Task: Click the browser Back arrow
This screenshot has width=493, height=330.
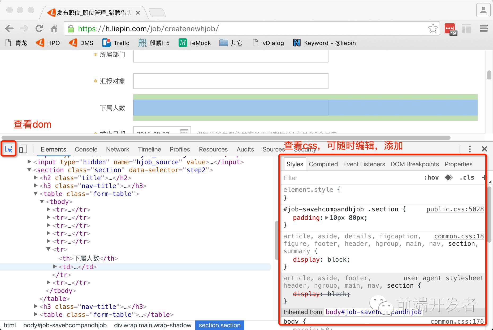Action: click(x=9, y=28)
